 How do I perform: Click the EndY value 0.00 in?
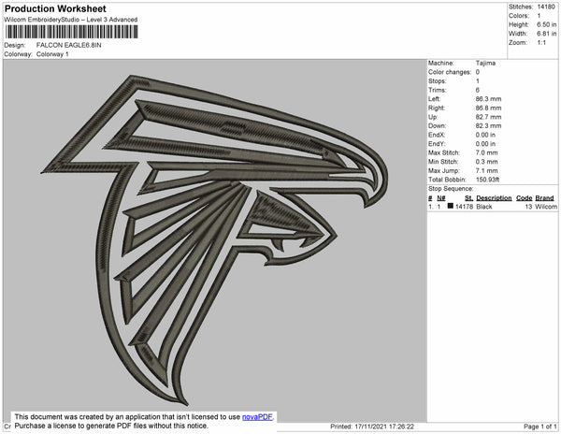coord(485,144)
